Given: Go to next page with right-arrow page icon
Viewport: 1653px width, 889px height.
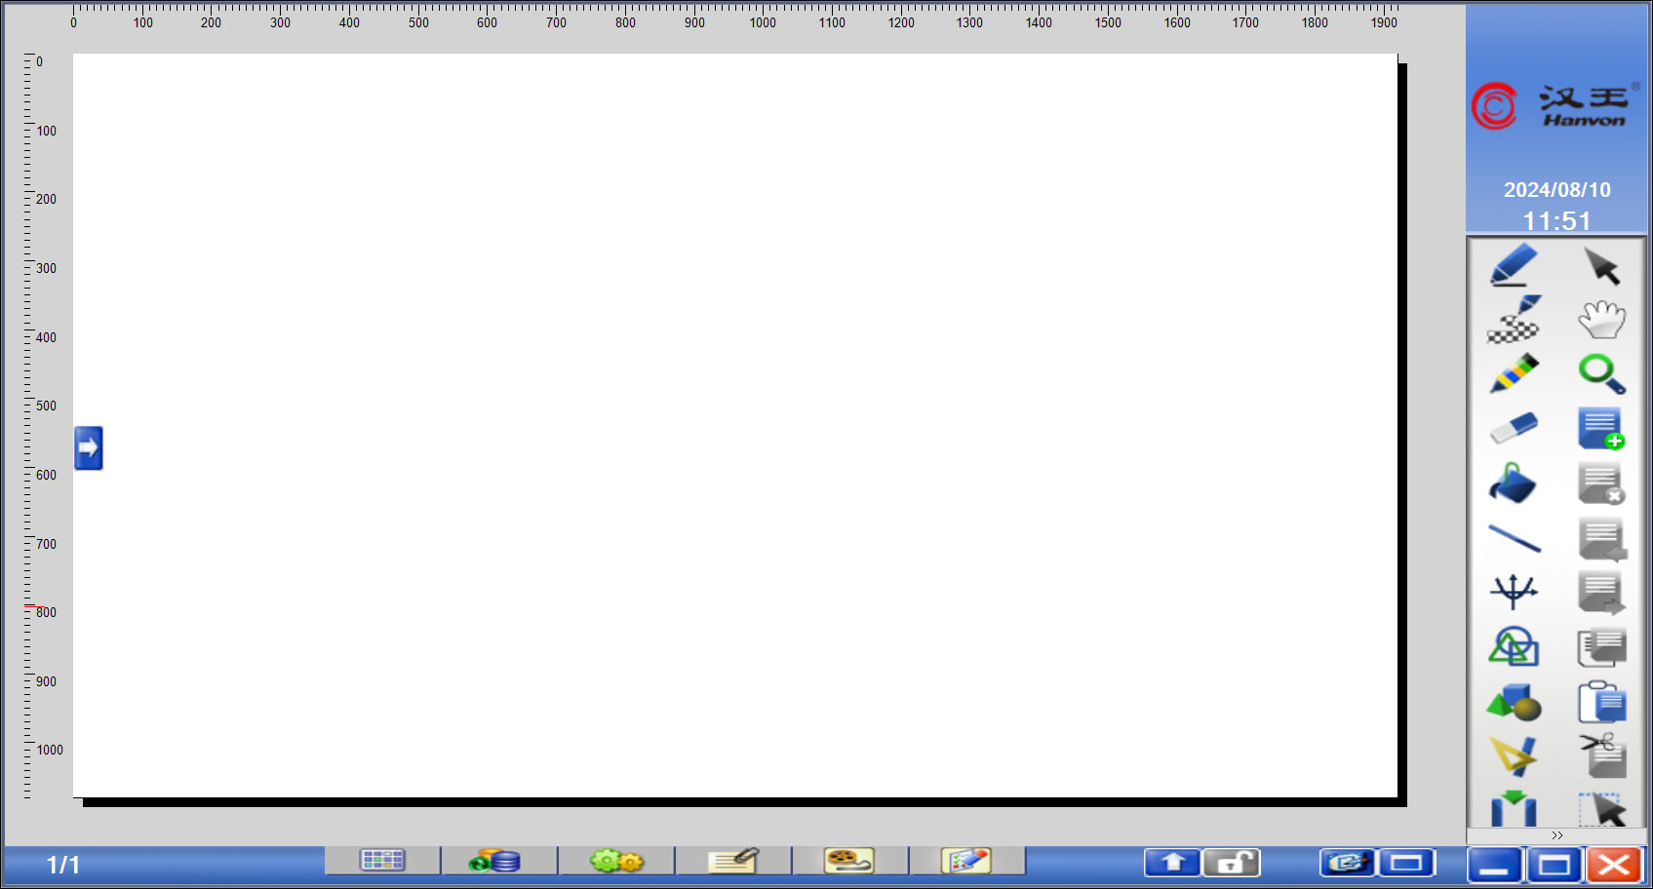Looking at the screenshot, I should pos(1601,591).
